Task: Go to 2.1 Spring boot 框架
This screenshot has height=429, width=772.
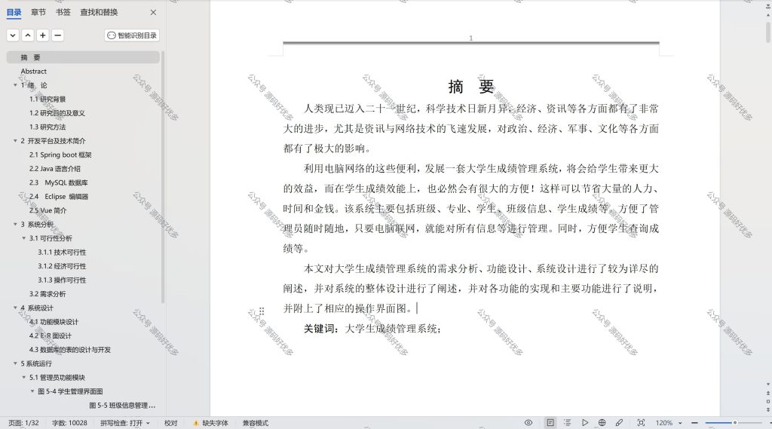Action: (60, 155)
